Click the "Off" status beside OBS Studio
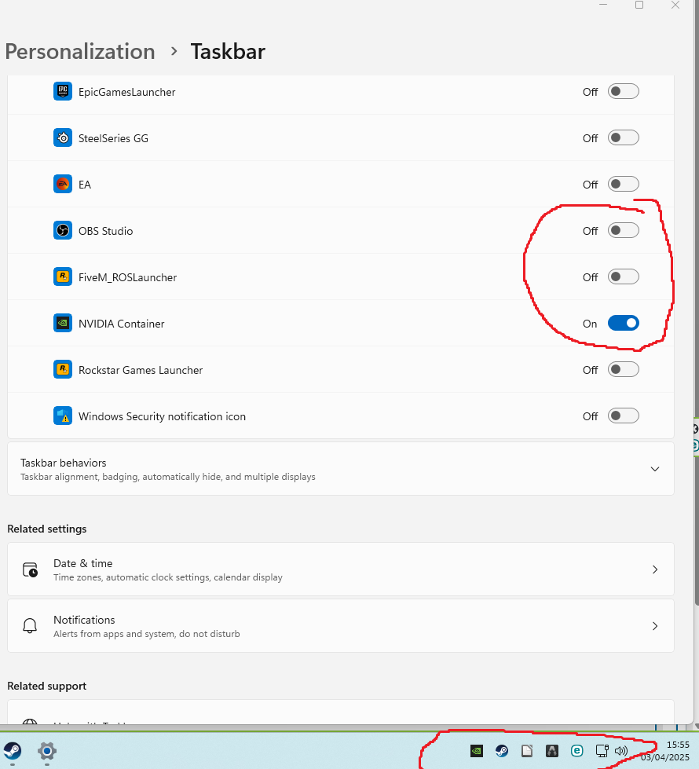Screen dimensions: 699x769 (590, 231)
